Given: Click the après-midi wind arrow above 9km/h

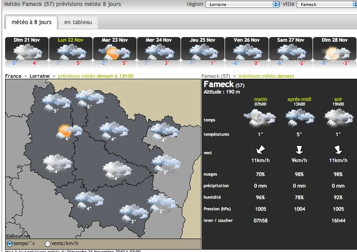Looking at the screenshot, I should coord(299,150).
